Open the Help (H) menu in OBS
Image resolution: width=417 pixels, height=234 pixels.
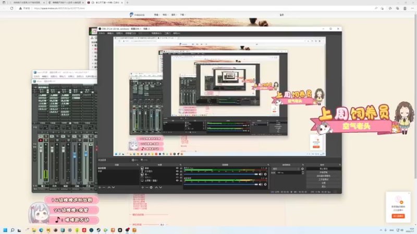point(177,33)
